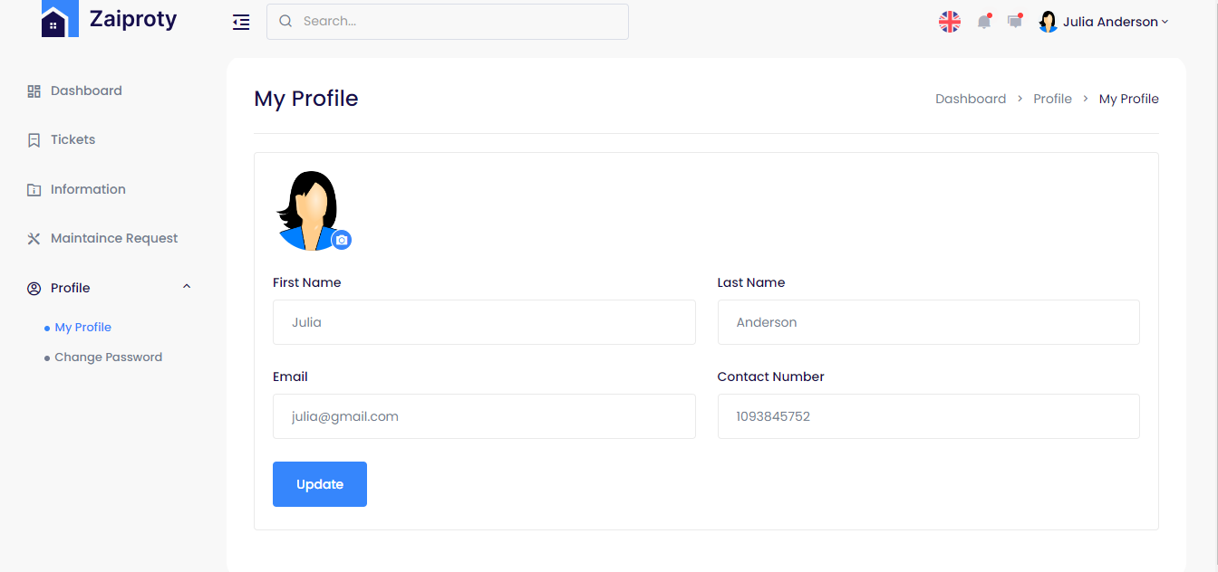Toggle the sidebar collapse menu icon

[241, 22]
